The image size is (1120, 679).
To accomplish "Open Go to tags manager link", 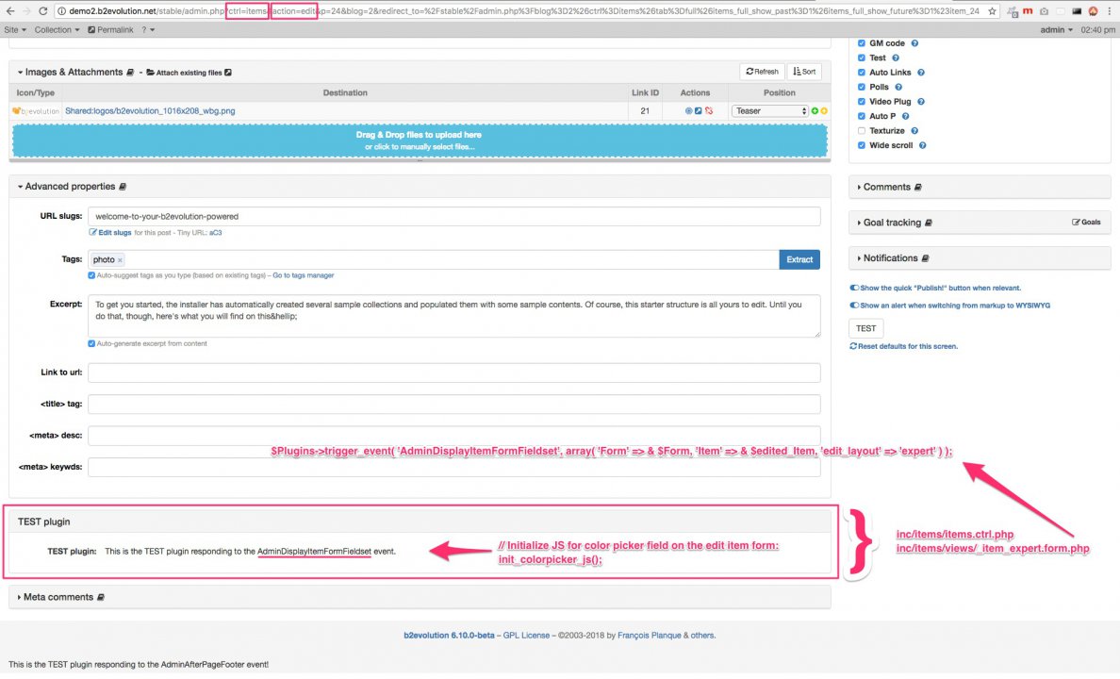I will tap(303, 275).
